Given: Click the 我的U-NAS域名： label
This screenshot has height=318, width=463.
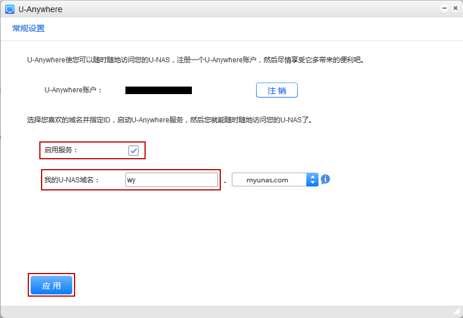Looking at the screenshot, I should 72,180.
